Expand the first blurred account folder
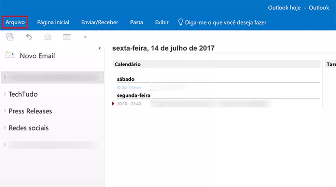The image size is (336, 187). point(5,77)
